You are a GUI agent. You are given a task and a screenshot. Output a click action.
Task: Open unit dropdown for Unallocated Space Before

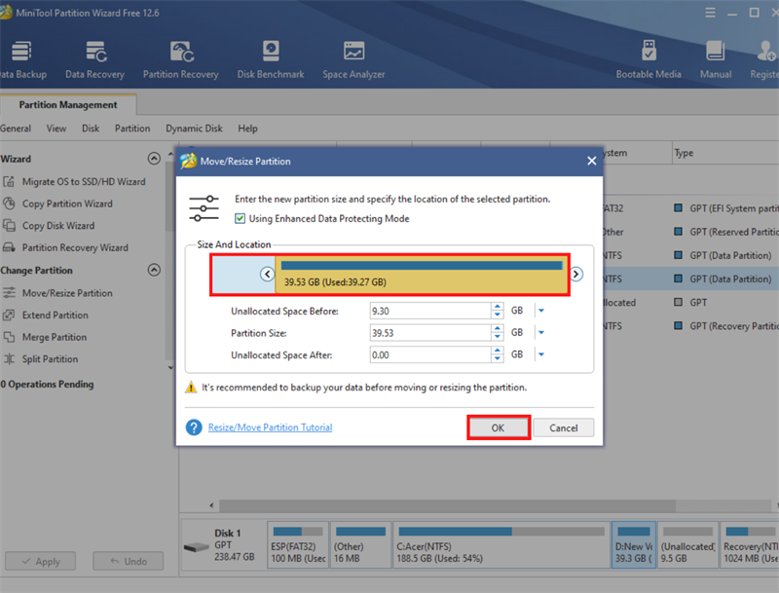pyautogui.click(x=540, y=311)
